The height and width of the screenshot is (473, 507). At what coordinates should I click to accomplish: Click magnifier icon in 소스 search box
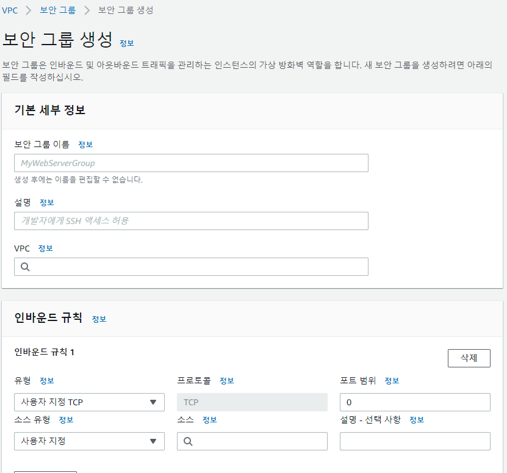point(188,441)
